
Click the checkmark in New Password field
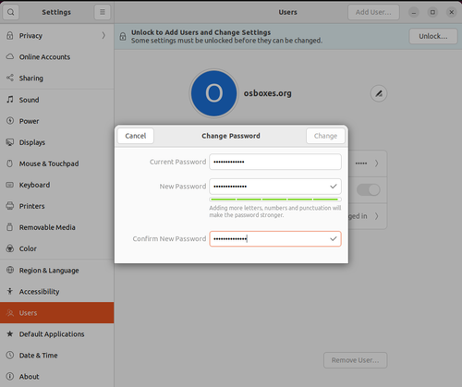pos(334,187)
